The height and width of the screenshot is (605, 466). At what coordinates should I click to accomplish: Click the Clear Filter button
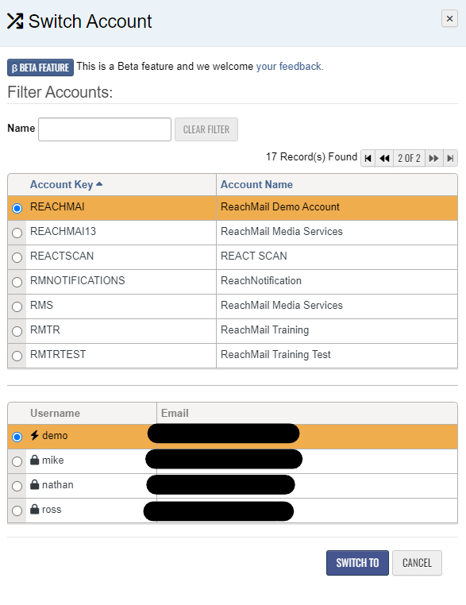click(x=206, y=129)
